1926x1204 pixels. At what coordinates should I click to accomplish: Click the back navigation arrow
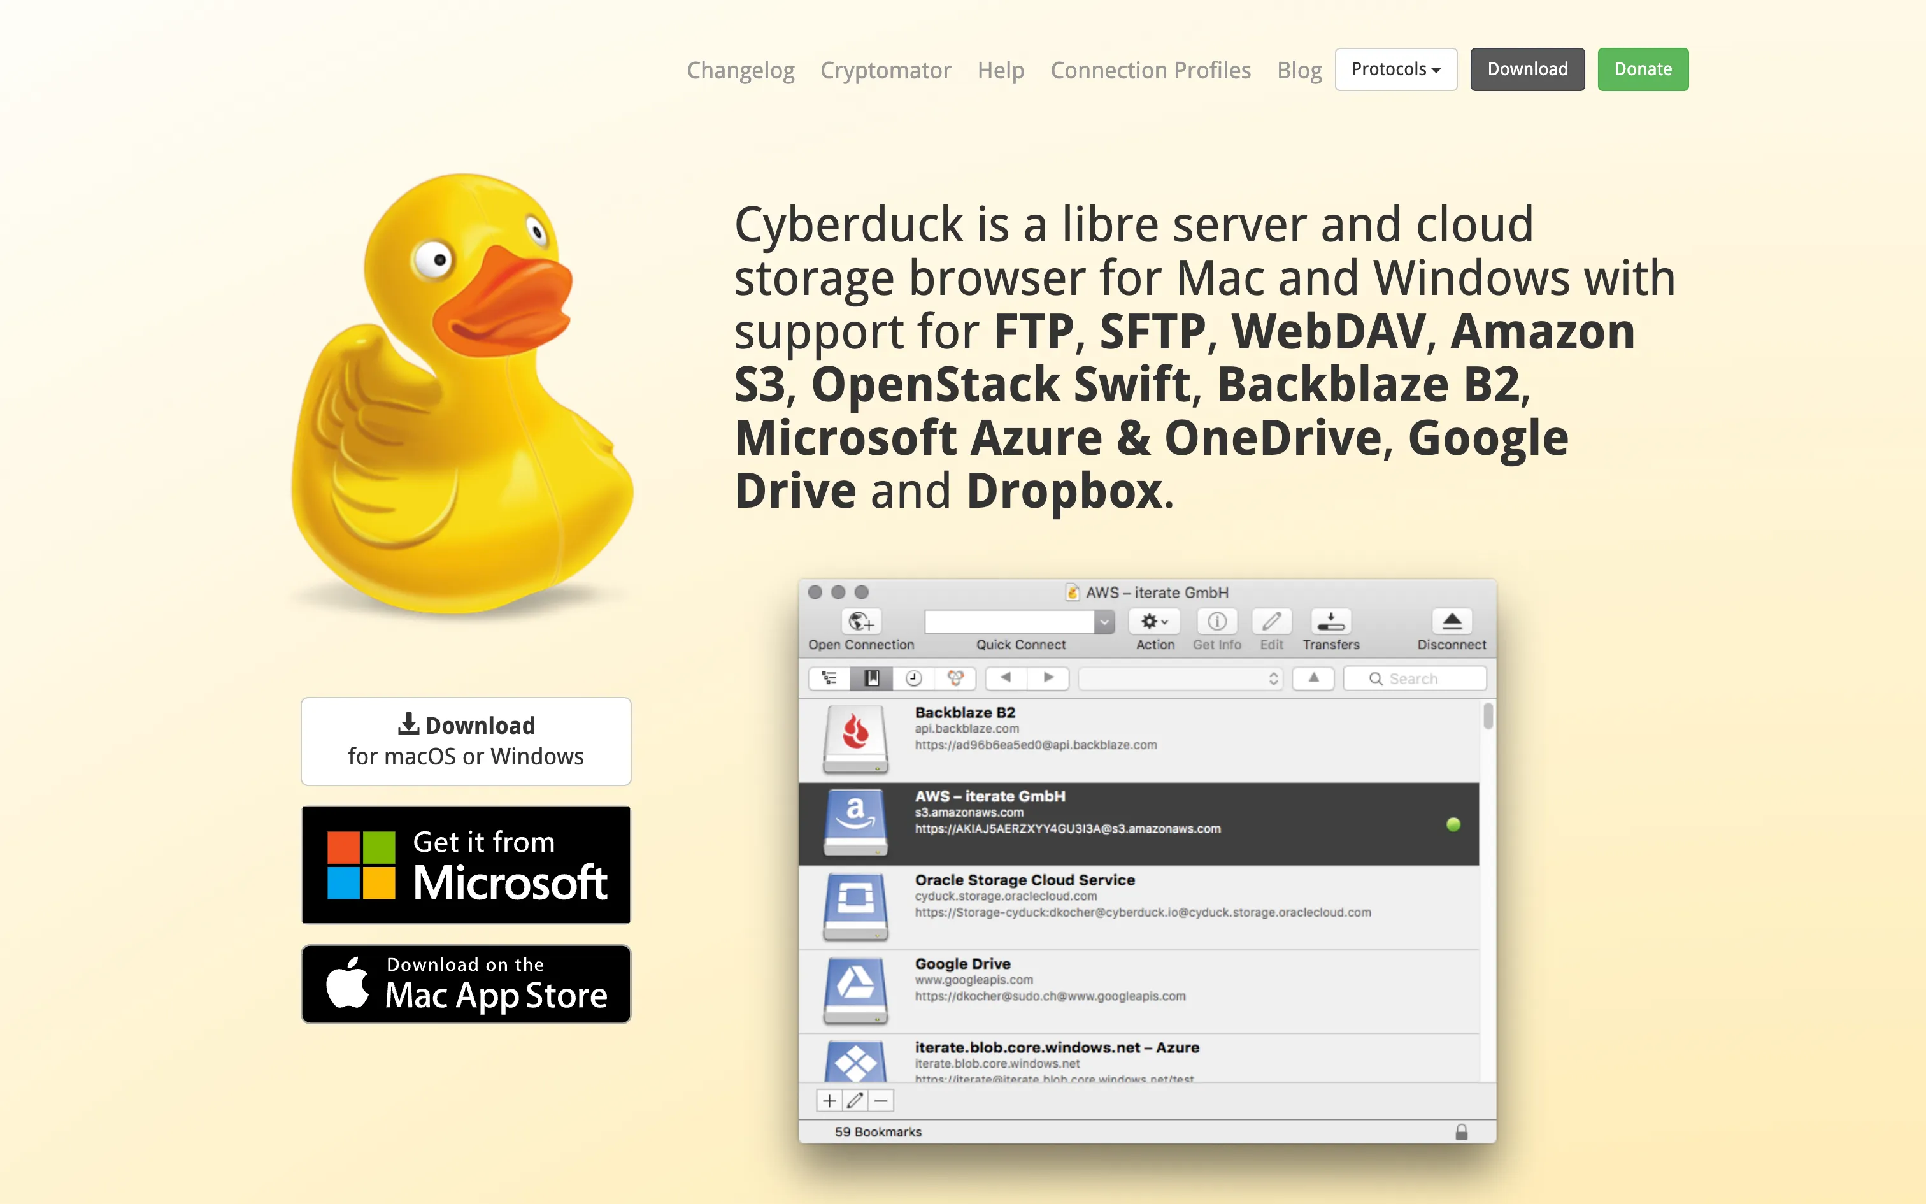(1006, 678)
